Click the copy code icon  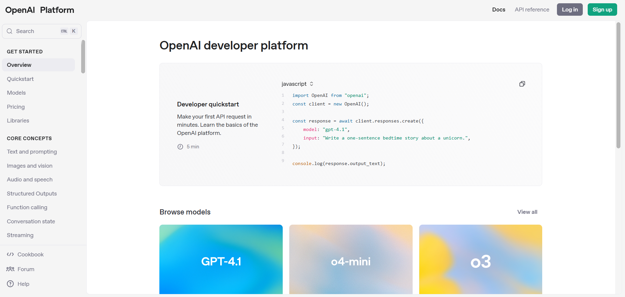click(522, 84)
